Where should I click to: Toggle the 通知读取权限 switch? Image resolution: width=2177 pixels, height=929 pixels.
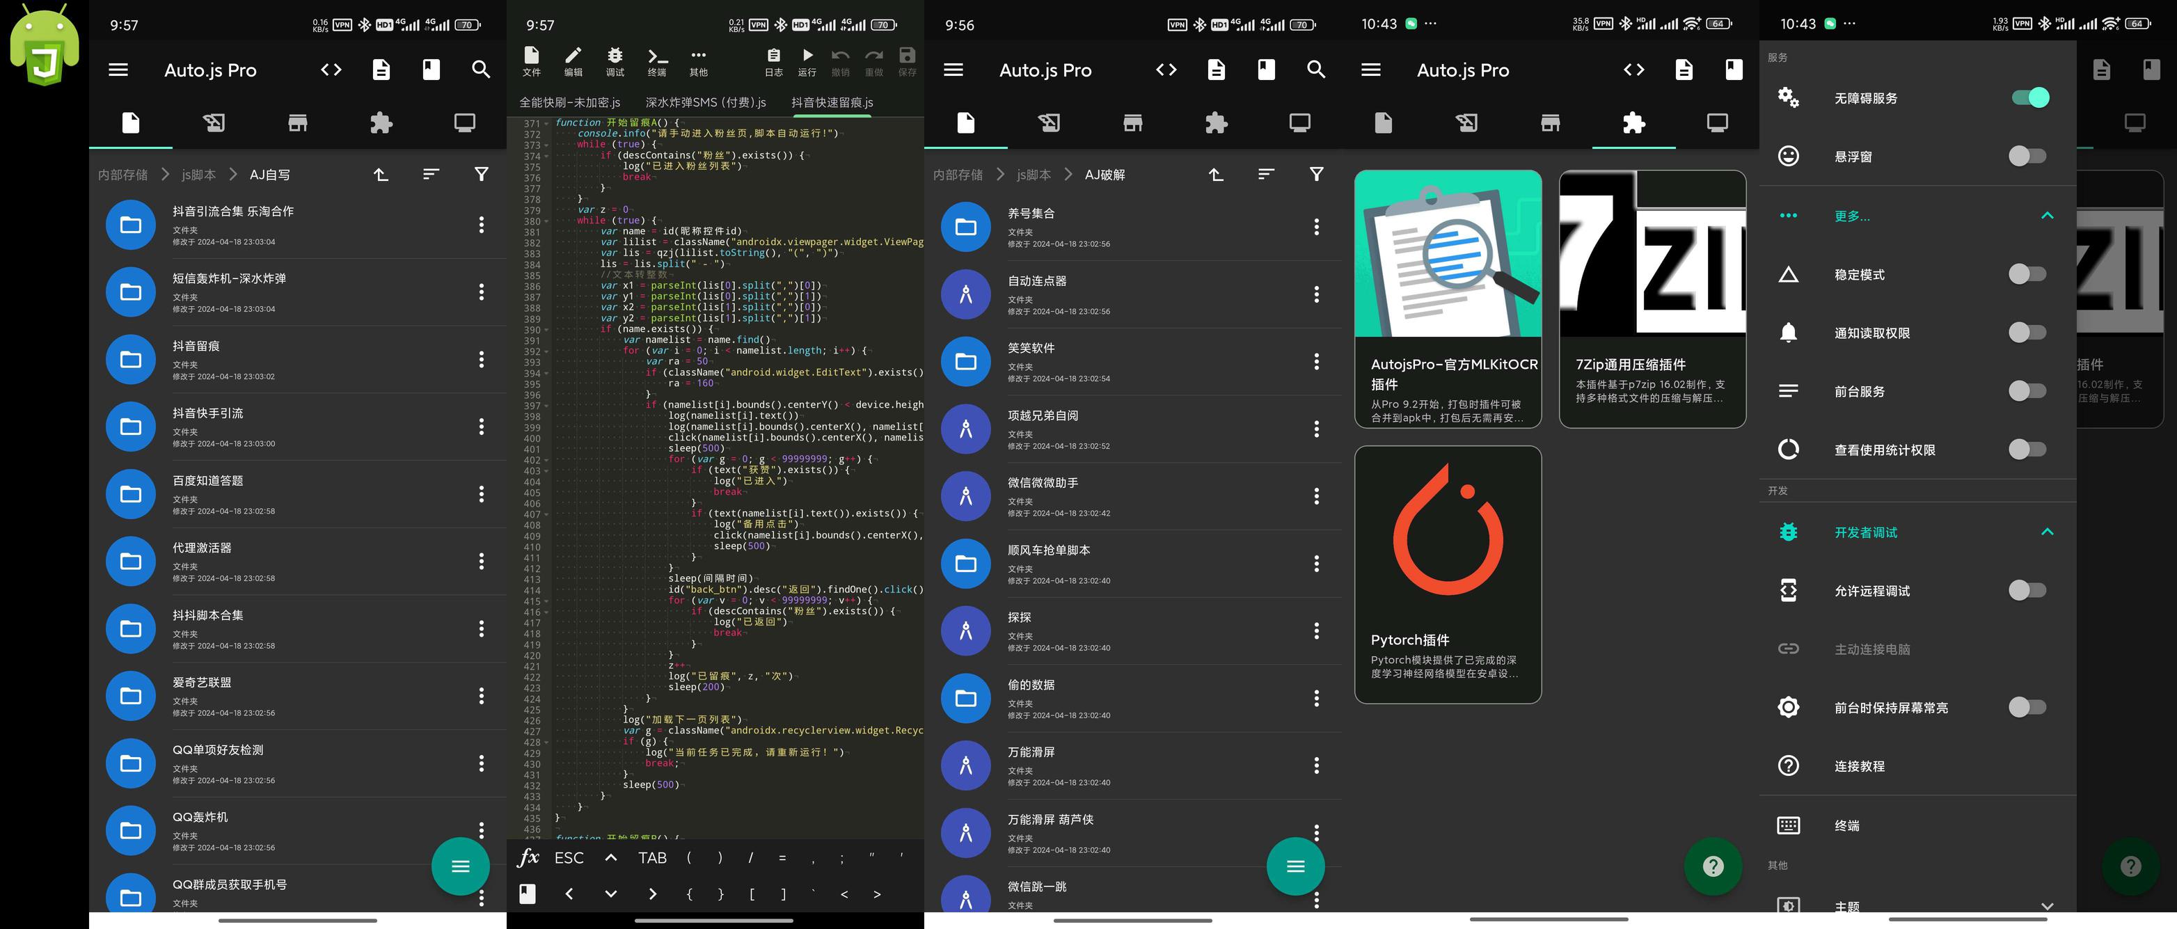[x=2027, y=332]
